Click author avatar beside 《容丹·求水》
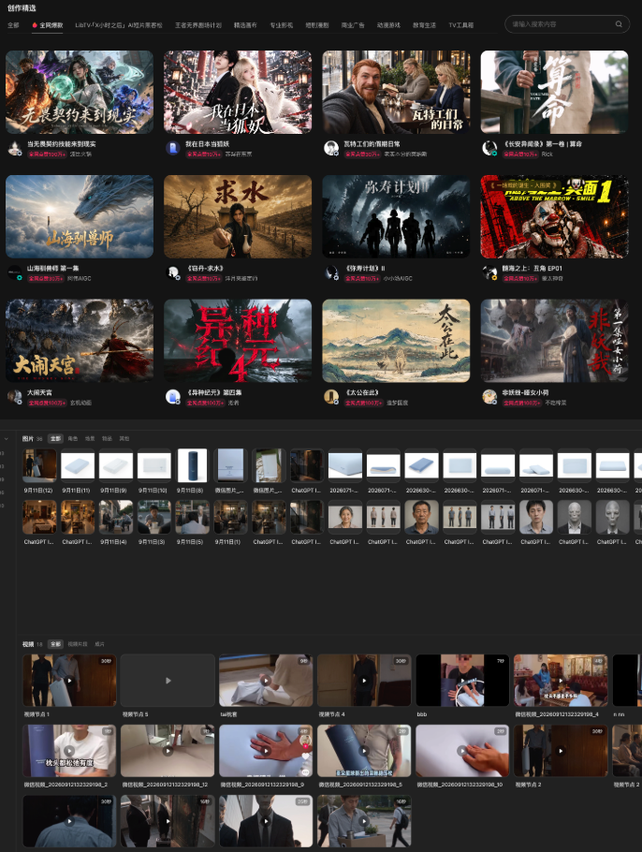 pyautogui.click(x=173, y=272)
